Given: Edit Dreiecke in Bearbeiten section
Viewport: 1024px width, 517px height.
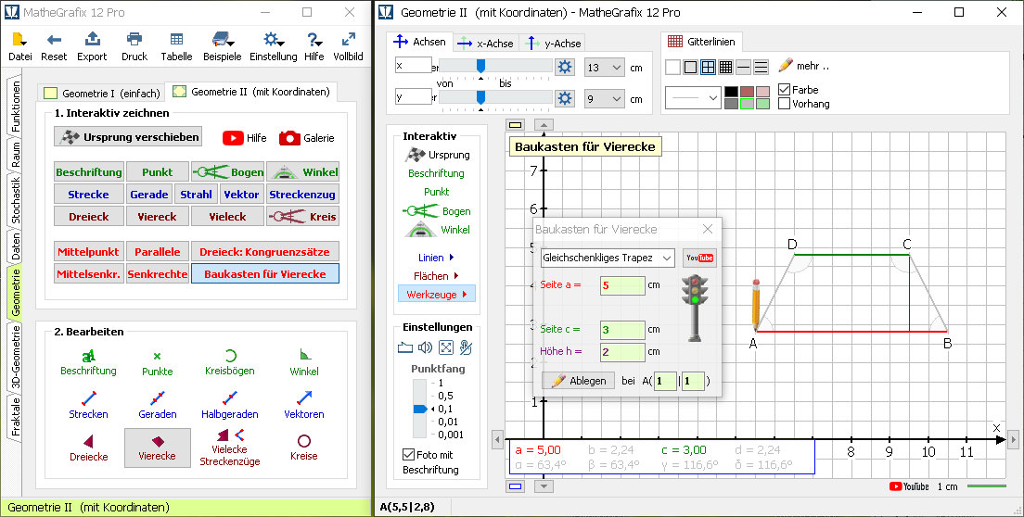Looking at the screenshot, I should pyautogui.click(x=89, y=448).
